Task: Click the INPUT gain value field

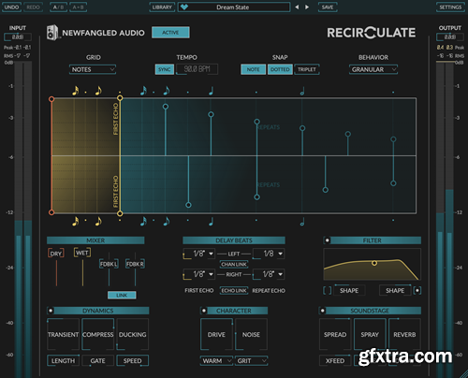Action: click(x=18, y=37)
